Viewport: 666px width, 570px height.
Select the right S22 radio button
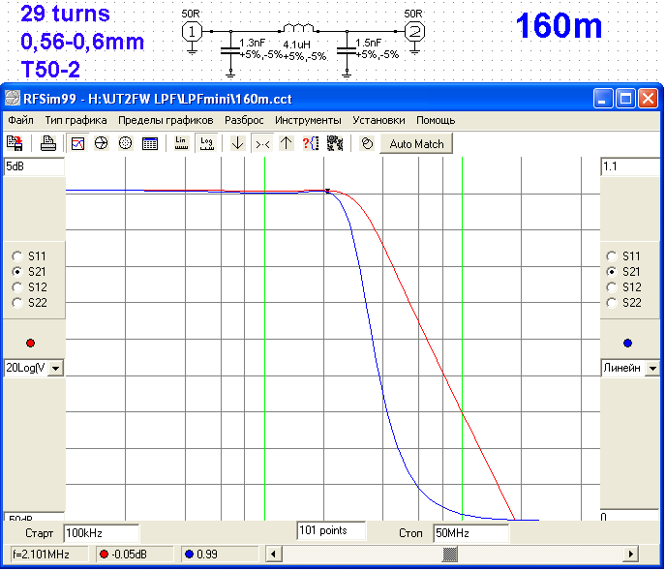(x=611, y=303)
